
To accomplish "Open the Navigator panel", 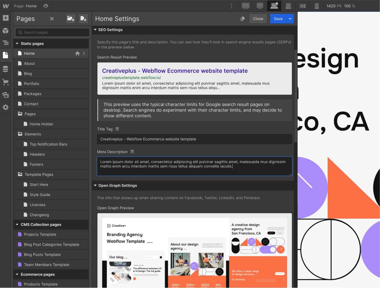I will coord(6,43).
